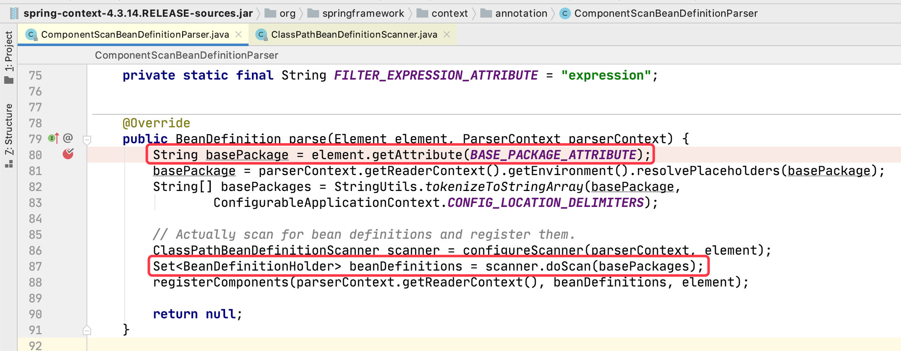The height and width of the screenshot is (351, 901).
Task: Remove the breakpoint on line 80
Action: tap(68, 154)
